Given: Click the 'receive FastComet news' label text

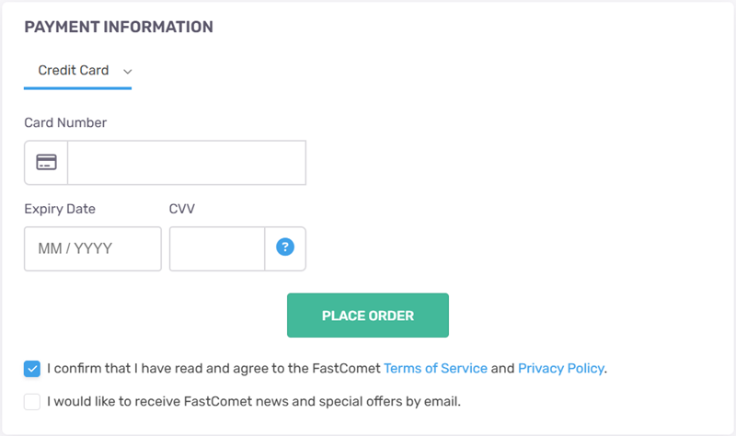Looking at the screenshot, I should [x=253, y=402].
